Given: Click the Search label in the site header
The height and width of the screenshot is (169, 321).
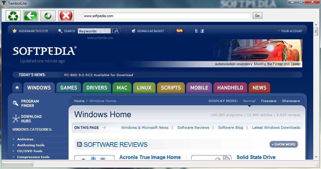Looking at the screenshot, I should [69, 31].
